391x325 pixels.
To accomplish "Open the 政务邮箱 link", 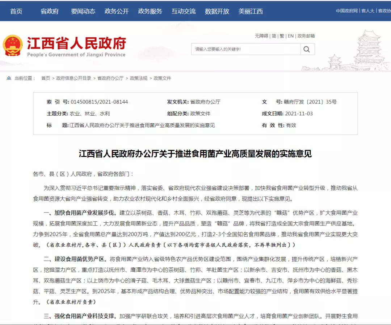I will [306, 36].
